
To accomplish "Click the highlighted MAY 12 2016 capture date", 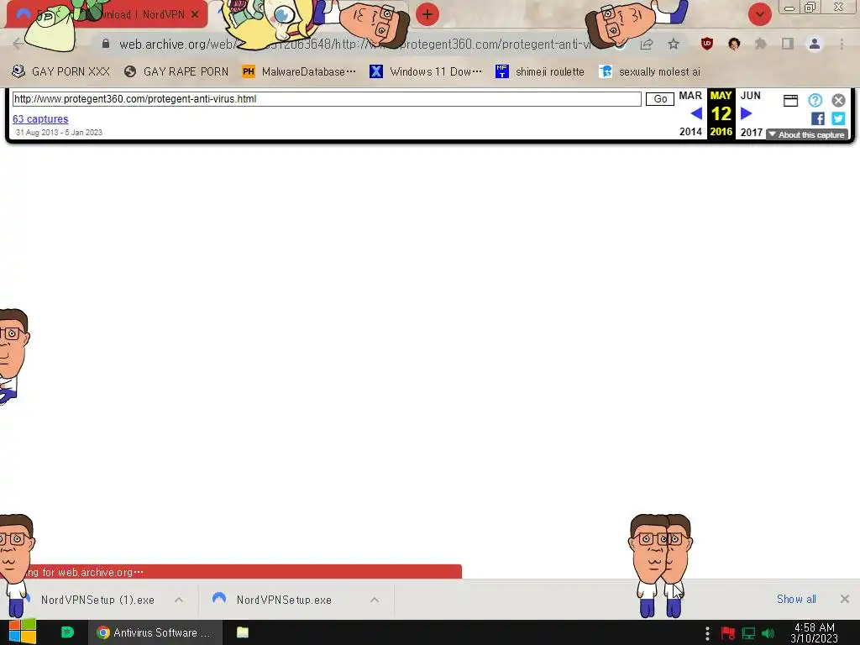I will [x=721, y=113].
